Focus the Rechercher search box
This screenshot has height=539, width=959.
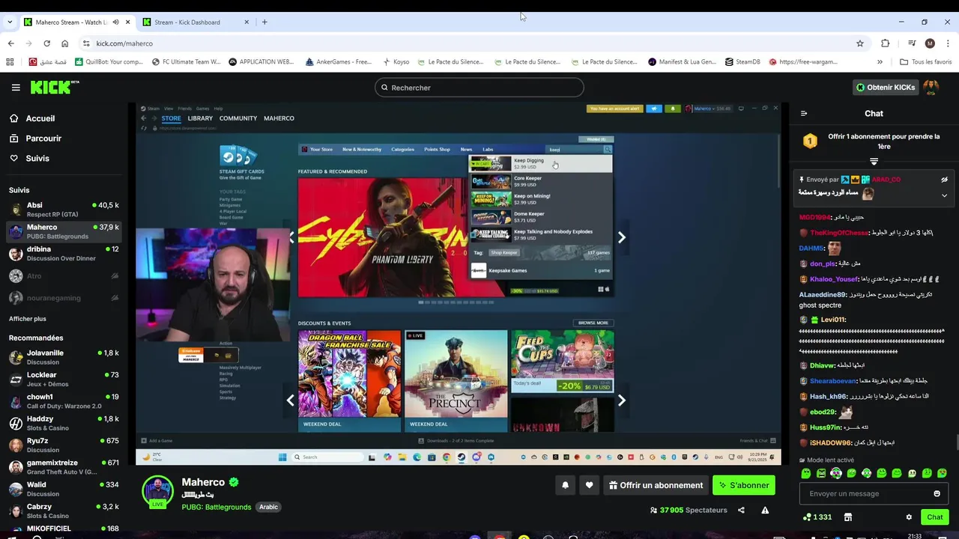pyautogui.click(x=479, y=88)
